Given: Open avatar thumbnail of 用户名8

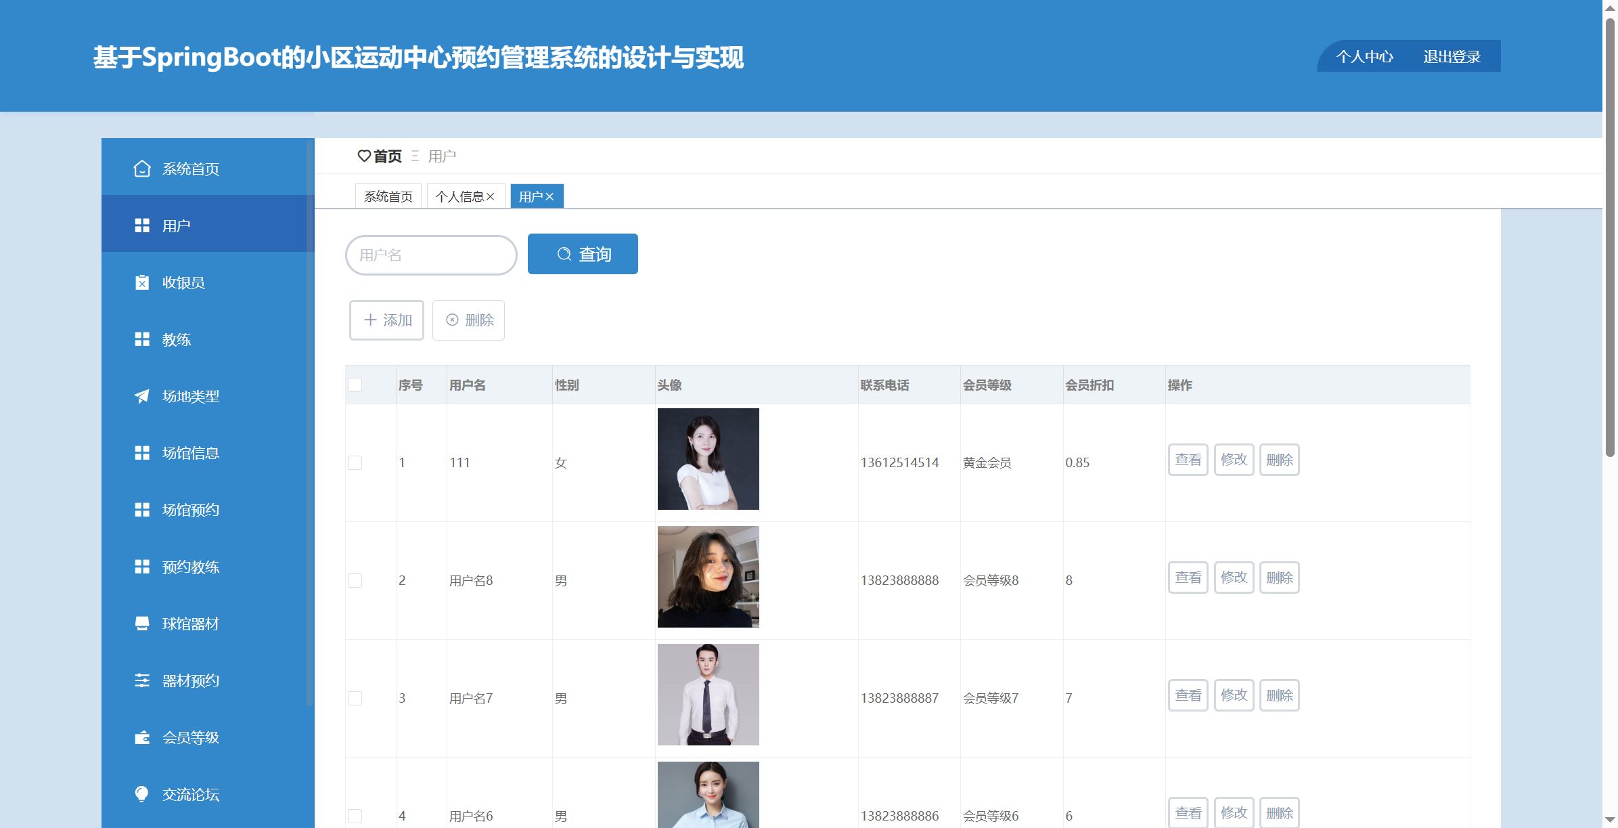Looking at the screenshot, I should click(709, 577).
